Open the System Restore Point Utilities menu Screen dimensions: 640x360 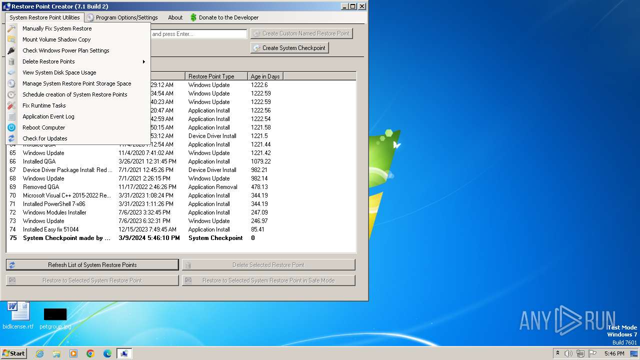(44, 17)
